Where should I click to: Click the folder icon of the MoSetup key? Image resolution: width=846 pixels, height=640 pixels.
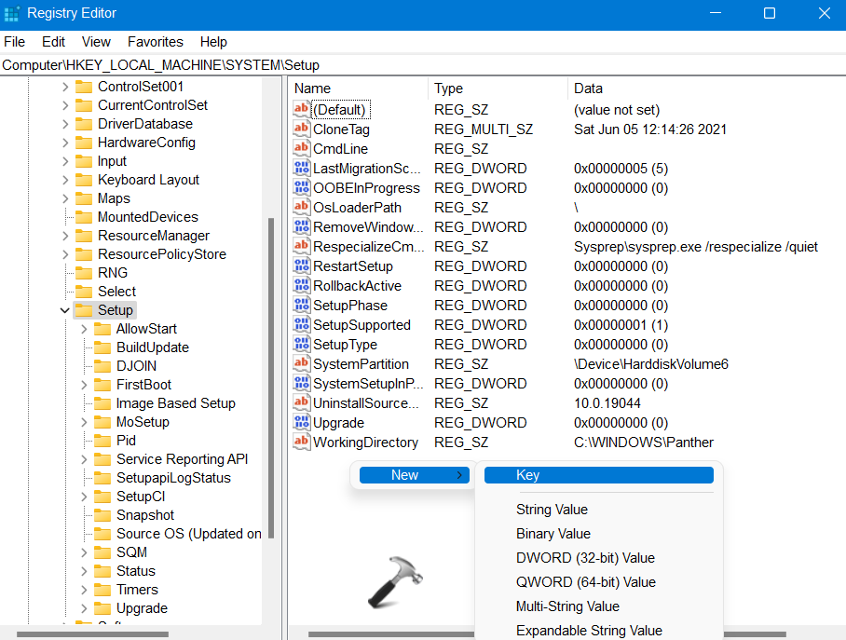click(102, 422)
